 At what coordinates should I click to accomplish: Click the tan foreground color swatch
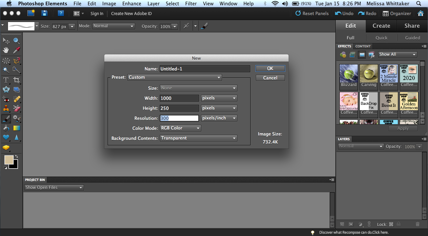(9, 160)
